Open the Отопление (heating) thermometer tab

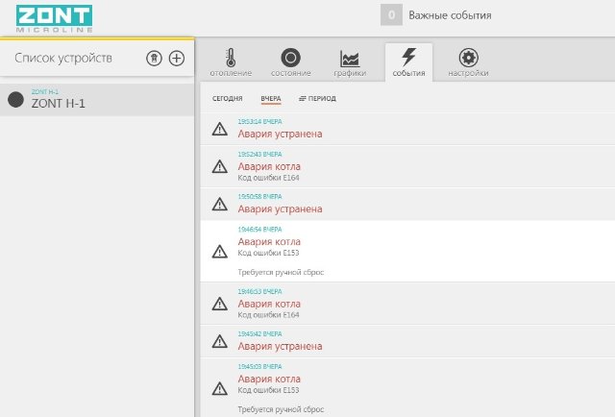pyautogui.click(x=230, y=62)
